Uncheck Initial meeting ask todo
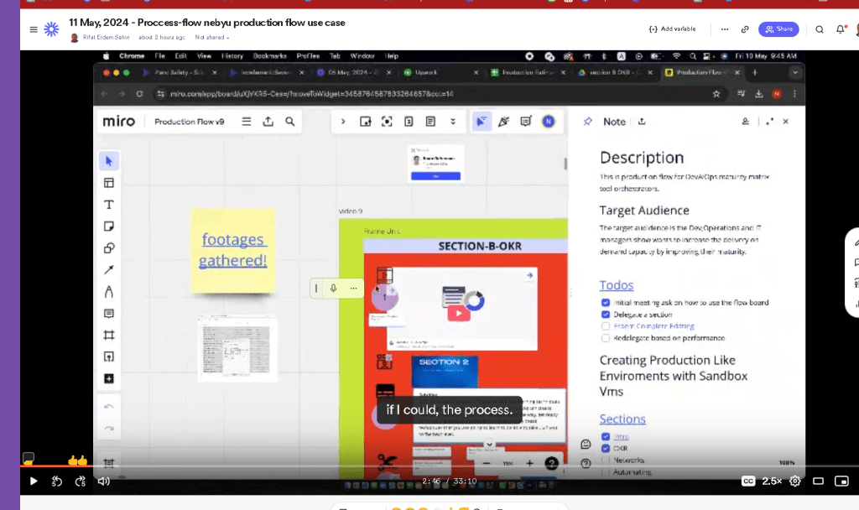Viewport: 859px width, 510px height. tap(606, 302)
